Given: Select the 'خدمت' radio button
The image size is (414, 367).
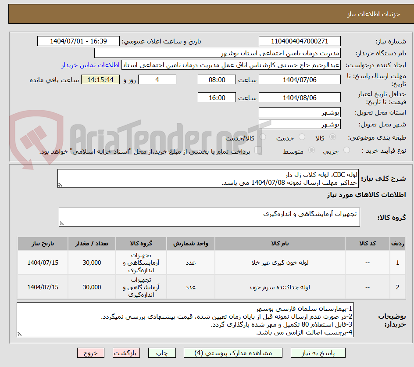Looking at the screenshot, I should point(302,137).
